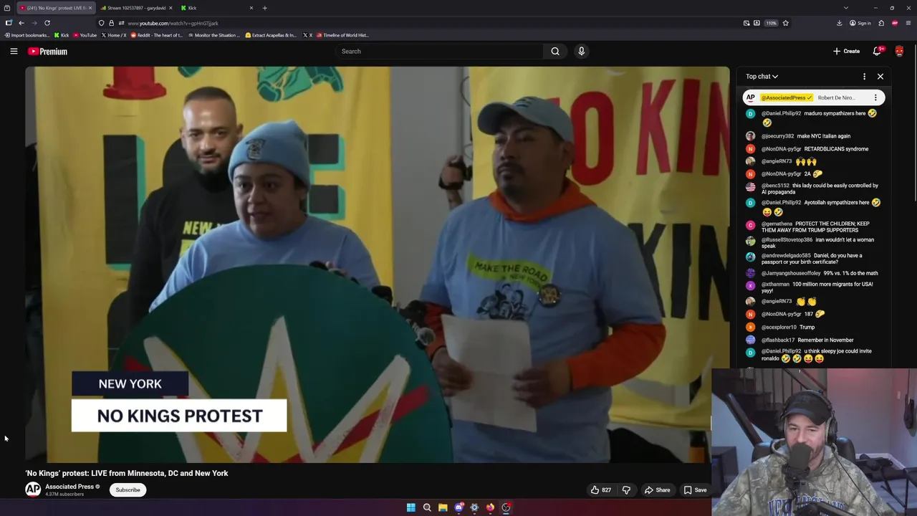The image size is (917, 516).
Task: Open the YouTube bookmark
Action: click(x=85, y=35)
